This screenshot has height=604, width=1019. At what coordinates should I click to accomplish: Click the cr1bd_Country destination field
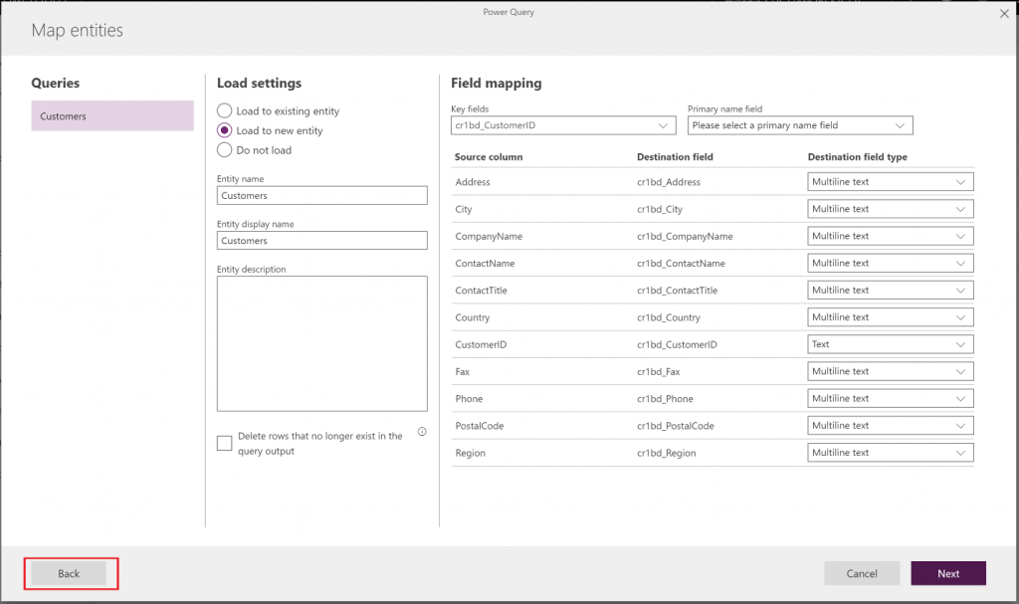pos(669,318)
